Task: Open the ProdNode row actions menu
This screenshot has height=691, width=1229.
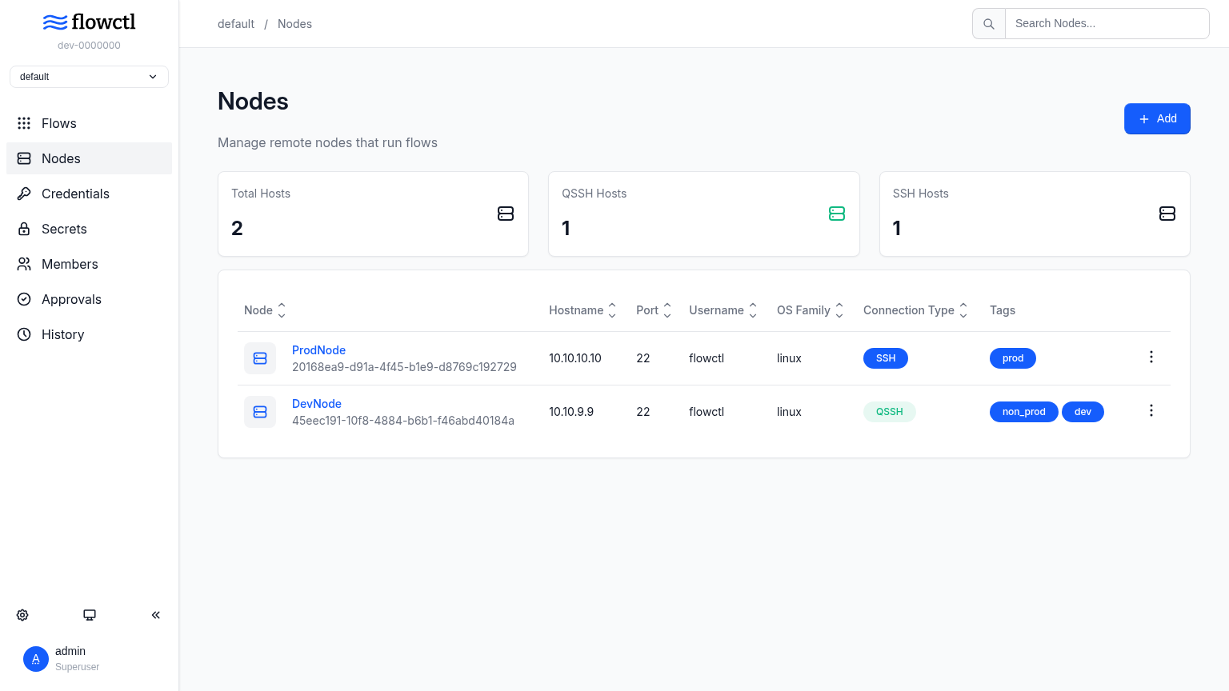Action: coord(1151,357)
